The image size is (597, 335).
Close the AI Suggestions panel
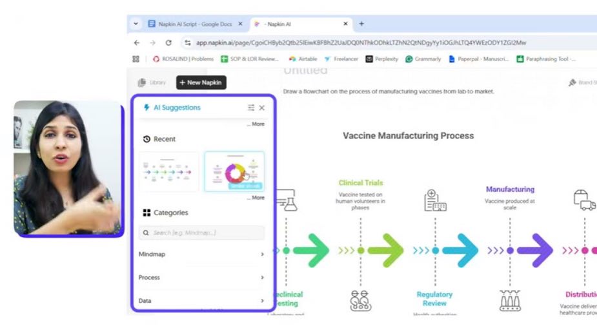(262, 108)
